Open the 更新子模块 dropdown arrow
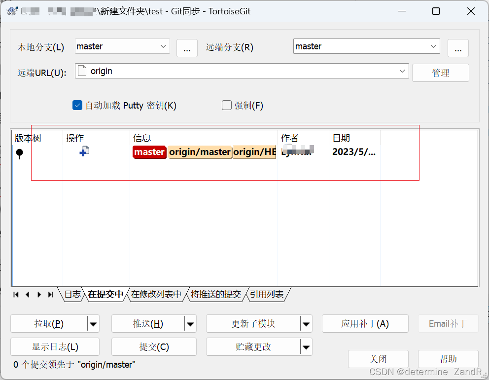Image resolution: width=489 pixels, height=380 pixels. click(x=306, y=324)
